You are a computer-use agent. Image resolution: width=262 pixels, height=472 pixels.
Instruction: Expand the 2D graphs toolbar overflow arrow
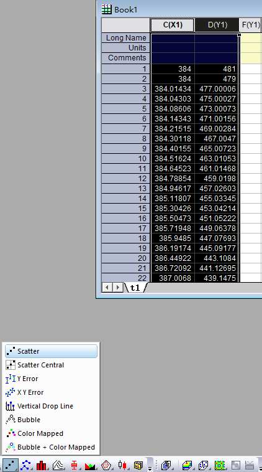(x=150, y=466)
